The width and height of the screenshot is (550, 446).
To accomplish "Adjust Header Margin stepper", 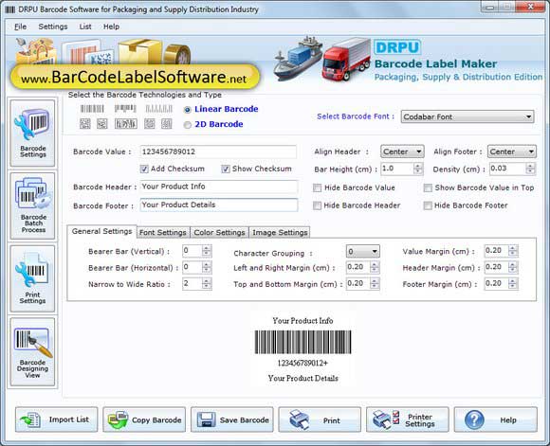I will [x=513, y=267].
